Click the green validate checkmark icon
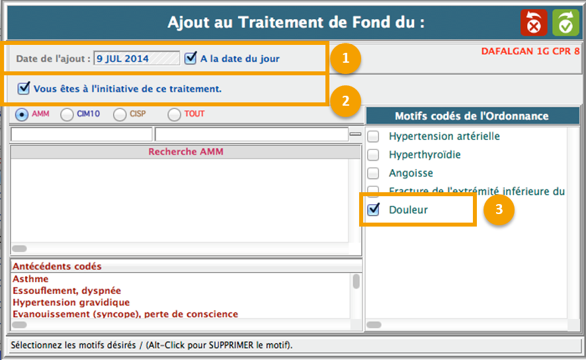586x360 pixels. point(565,22)
